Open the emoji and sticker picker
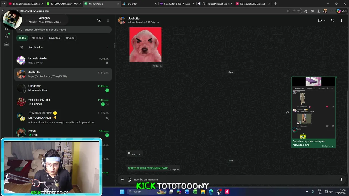Screen dimensions: 349x196 (130, 180)
